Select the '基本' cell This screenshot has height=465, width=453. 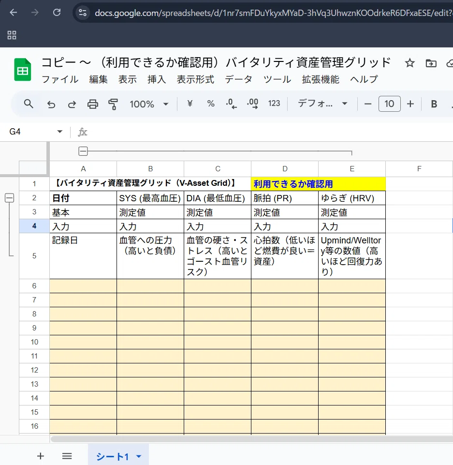tap(83, 212)
